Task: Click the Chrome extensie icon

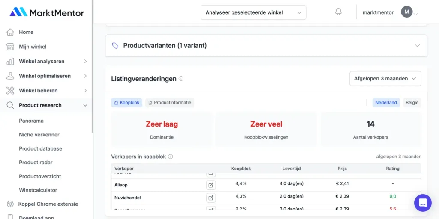Action: [10, 204]
